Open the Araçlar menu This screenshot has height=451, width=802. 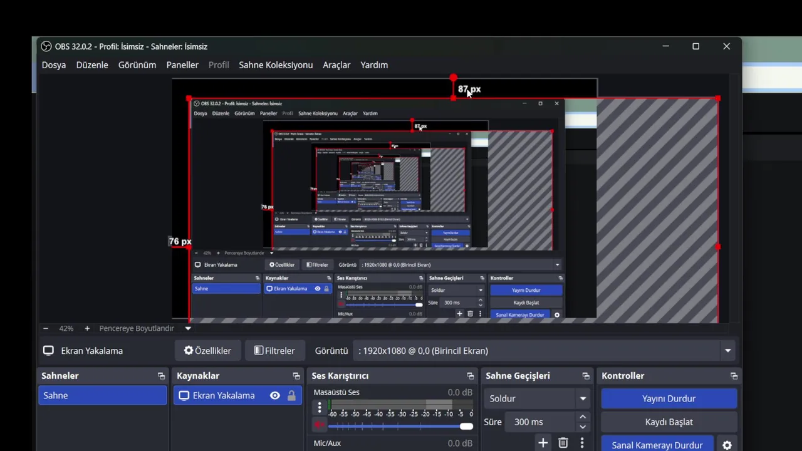click(x=336, y=65)
